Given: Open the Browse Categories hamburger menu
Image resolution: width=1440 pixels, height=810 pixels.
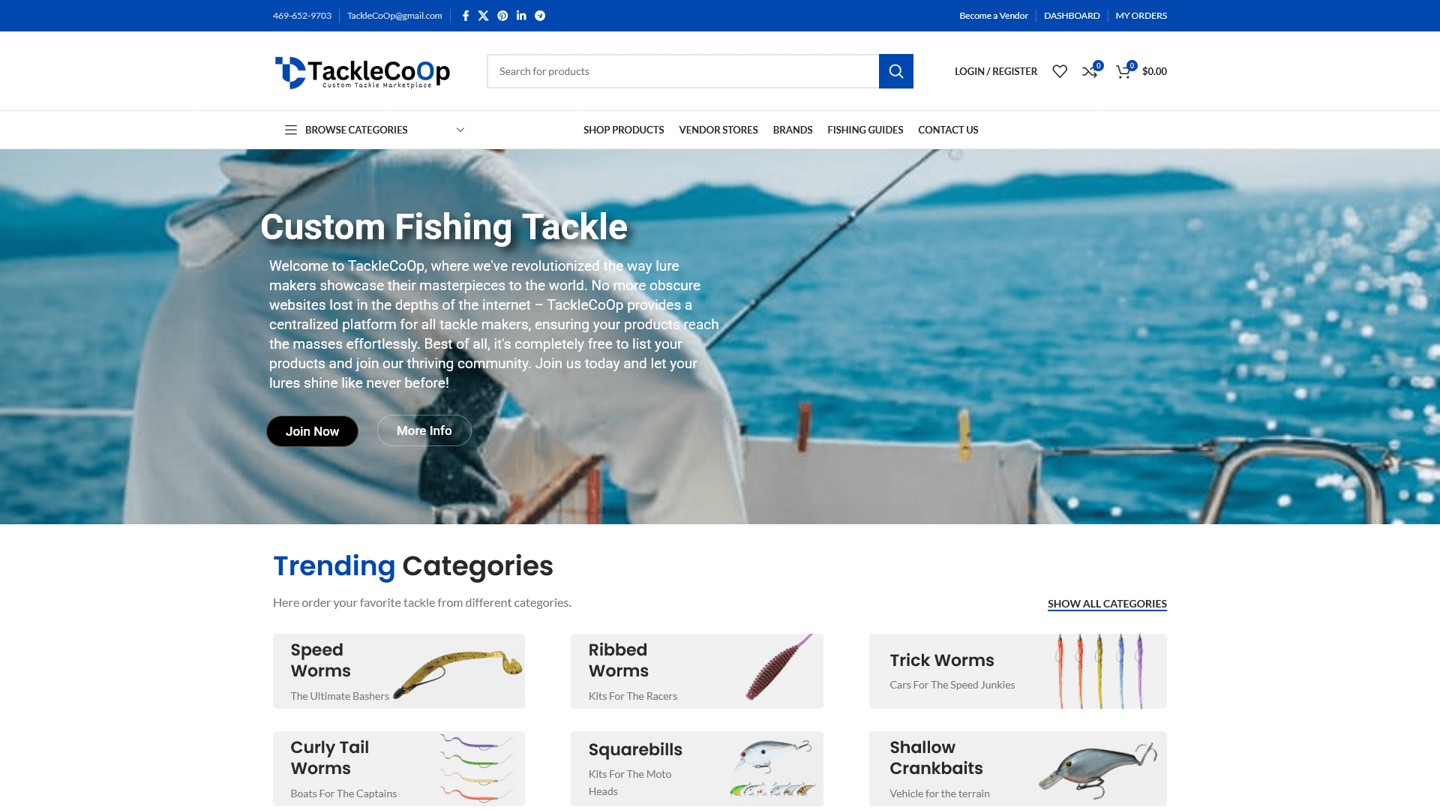Looking at the screenshot, I should click(x=291, y=130).
